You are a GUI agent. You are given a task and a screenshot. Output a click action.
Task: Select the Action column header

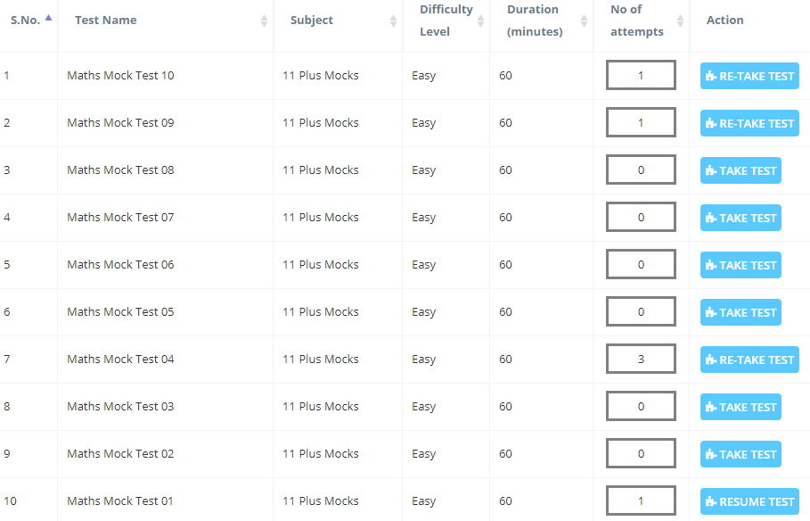(x=724, y=21)
